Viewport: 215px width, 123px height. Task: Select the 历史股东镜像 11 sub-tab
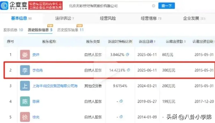(70, 30)
